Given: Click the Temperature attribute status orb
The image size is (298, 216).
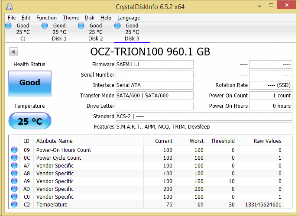Looking at the screenshot, I should click(15, 205).
